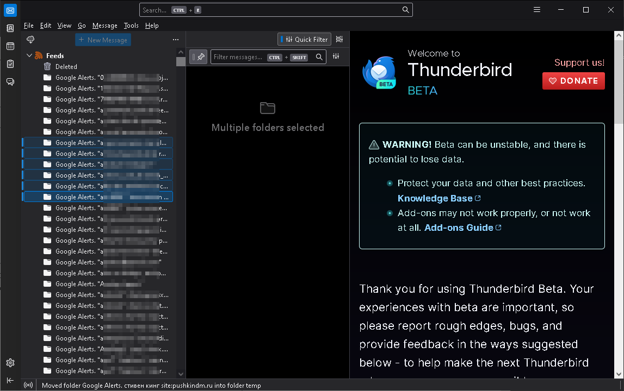Open the Tasks space
Image resolution: width=624 pixels, height=391 pixels.
pos(10,64)
